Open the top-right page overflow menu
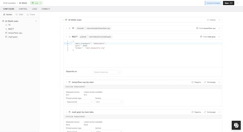Image resolution: width=243 pixels, height=132 pixels. pos(237,3)
